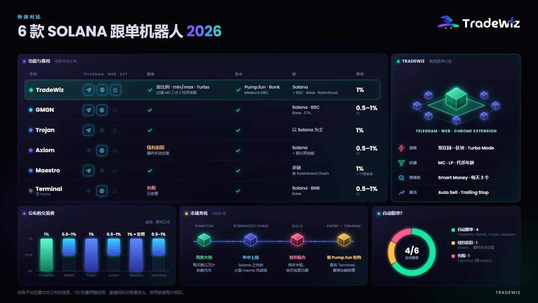Screen dimensions: 538x303
Task: Select the Telegram icon in the Trojan row
Action: pyautogui.click(x=88, y=130)
